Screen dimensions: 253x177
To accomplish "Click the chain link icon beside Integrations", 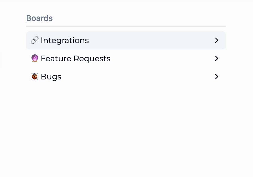I will coord(35,40).
